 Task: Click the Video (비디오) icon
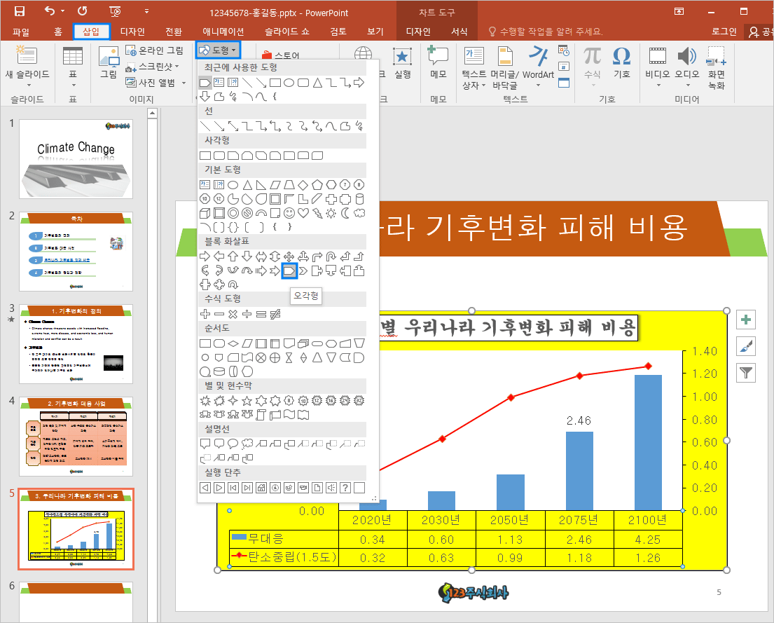[658, 56]
